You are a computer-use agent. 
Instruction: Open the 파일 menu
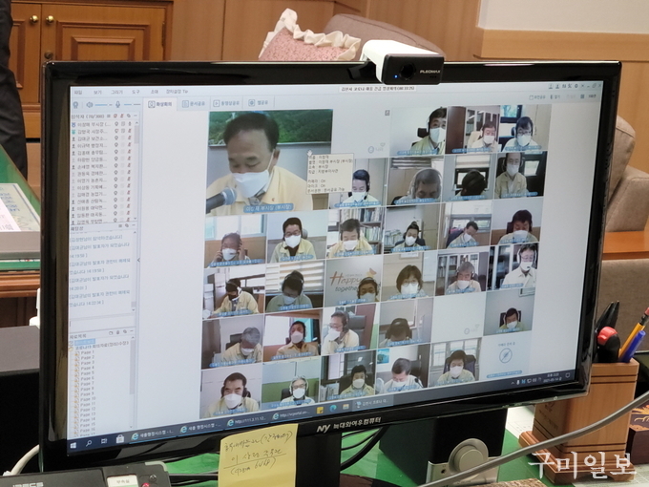pyautogui.click(x=78, y=92)
